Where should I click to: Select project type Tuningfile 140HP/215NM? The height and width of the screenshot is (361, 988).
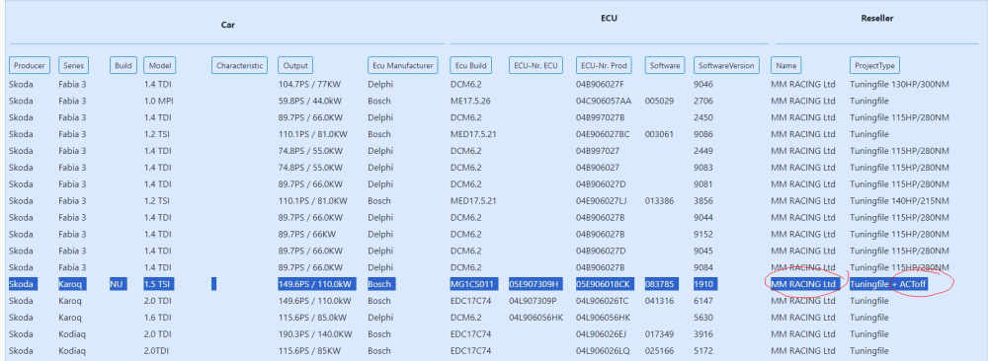pos(899,200)
